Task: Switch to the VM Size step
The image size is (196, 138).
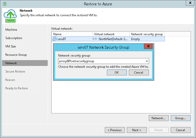Action: [11, 46]
